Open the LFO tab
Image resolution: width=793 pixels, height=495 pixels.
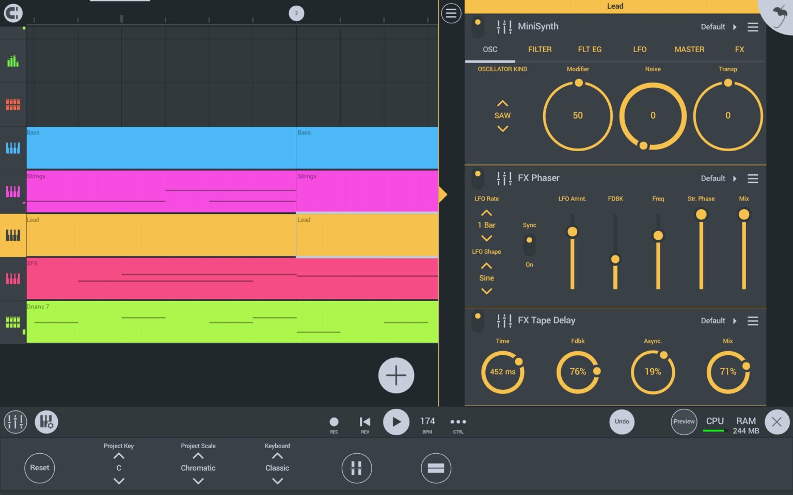(x=640, y=49)
